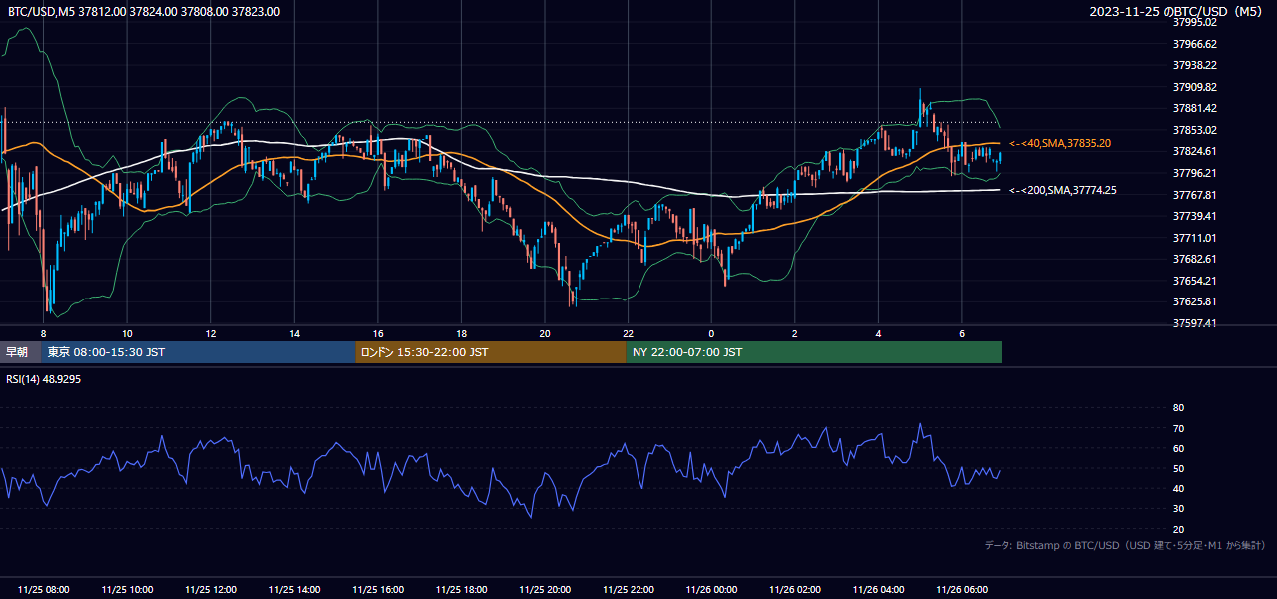The height and width of the screenshot is (599, 1277).
Task: Select the 40 SMA 37835.20 label
Action: pyautogui.click(x=1060, y=144)
